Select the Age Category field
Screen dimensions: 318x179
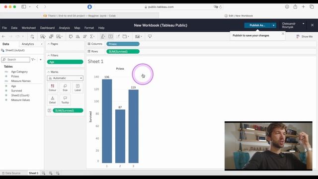coord(19,72)
